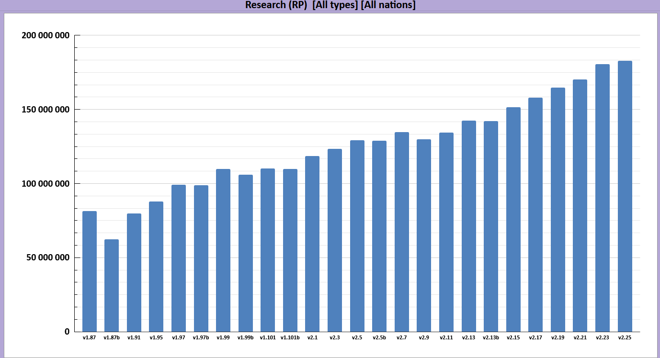Click the 'v2.17' axis label
The height and width of the screenshot is (358, 660).
pos(535,338)
